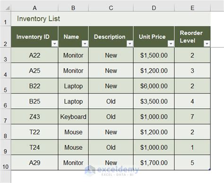224x183 pixels.
Task: Select cell containing A25
Action: pyautogui.click(x=34, y=70)
